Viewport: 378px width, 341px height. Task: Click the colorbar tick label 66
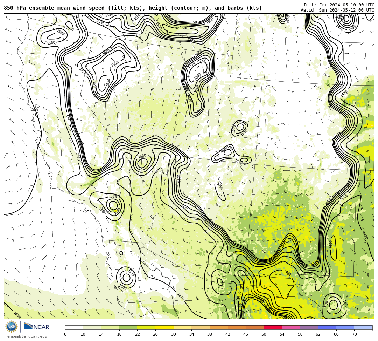click(x=336, y=334)
